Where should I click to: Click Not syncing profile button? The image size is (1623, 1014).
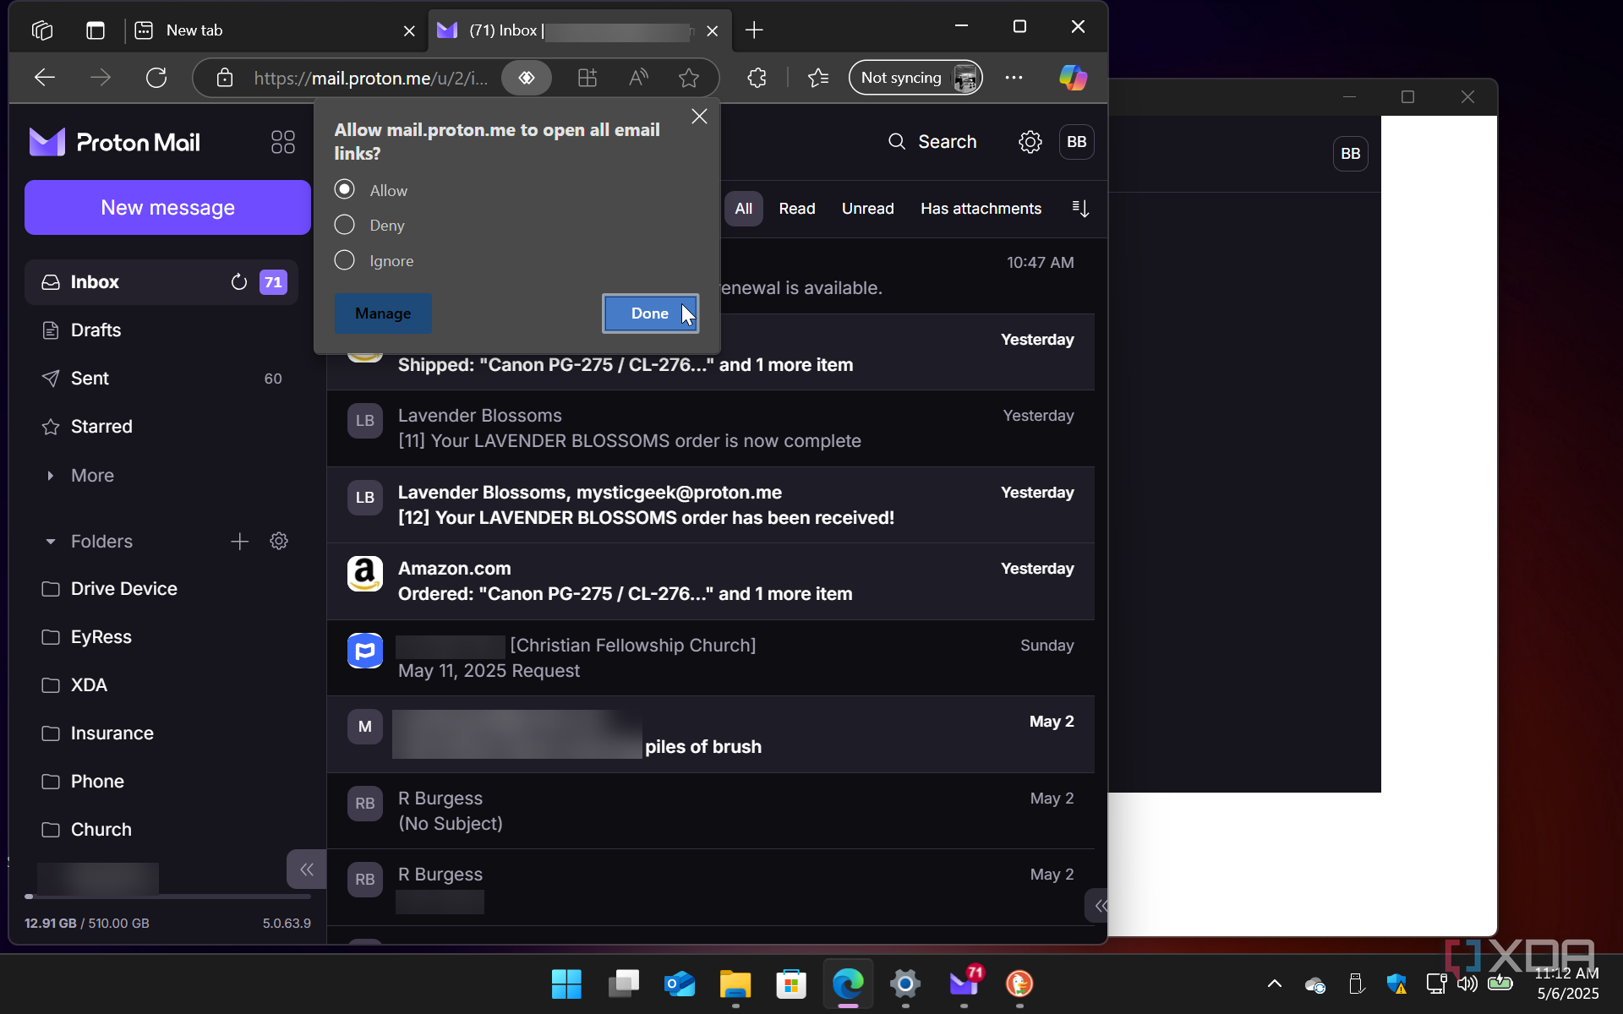915,78
